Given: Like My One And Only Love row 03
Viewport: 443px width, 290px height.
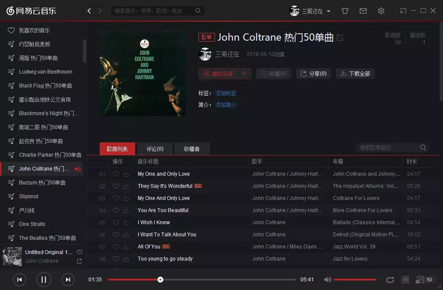Looking at the screenshot, I should pos(116,198).
